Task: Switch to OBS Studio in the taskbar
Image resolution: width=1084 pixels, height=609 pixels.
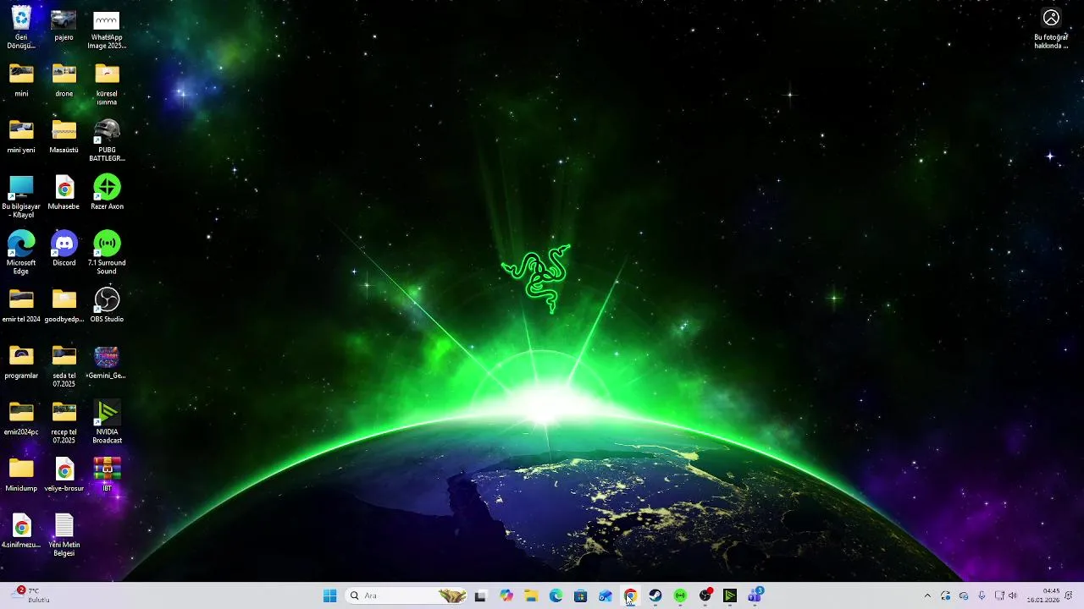Action: [705, 595]
